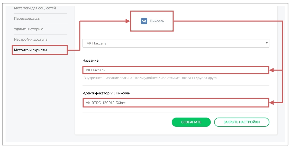Open 'Настройки доступа' sidebar item
Viewport: 291px width, 149px height.
coord(31,40)
